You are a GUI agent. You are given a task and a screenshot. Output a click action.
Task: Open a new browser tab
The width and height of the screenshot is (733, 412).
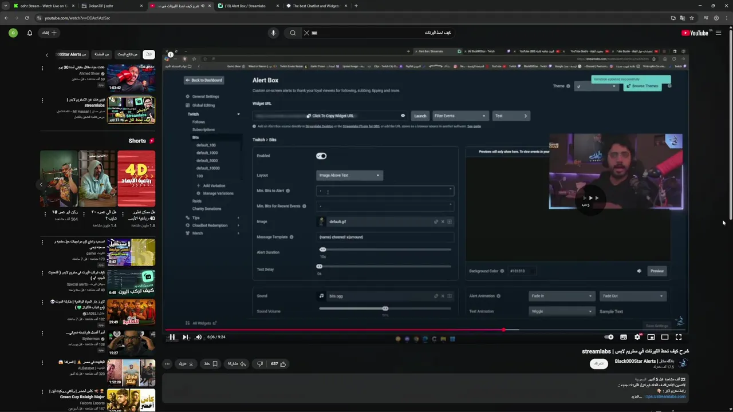click(356, 6)
